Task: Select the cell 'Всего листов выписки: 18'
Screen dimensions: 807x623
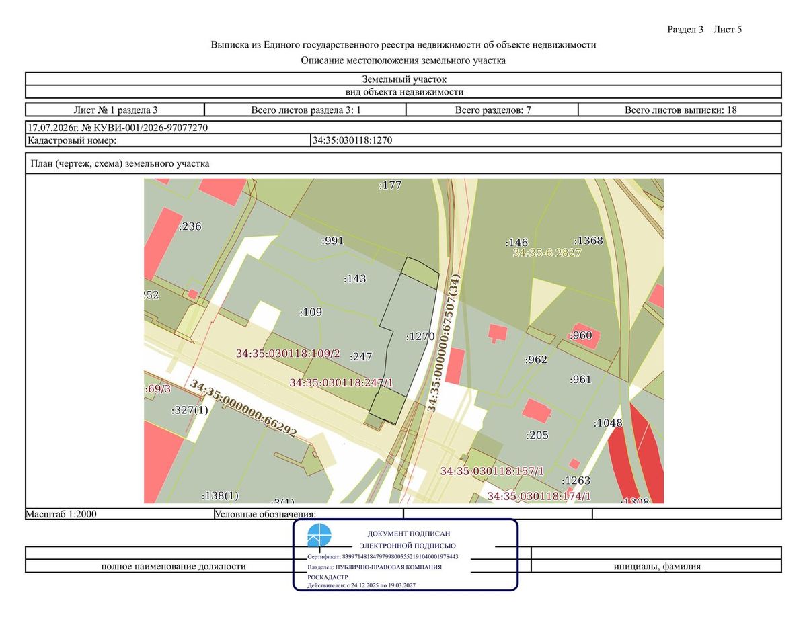Action: (680, 110)
